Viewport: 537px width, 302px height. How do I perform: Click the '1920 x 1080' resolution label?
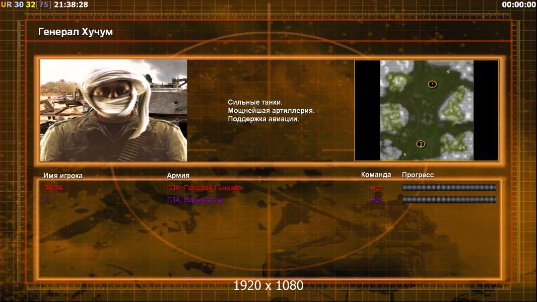pyautogui.click(x=268, y=285)
